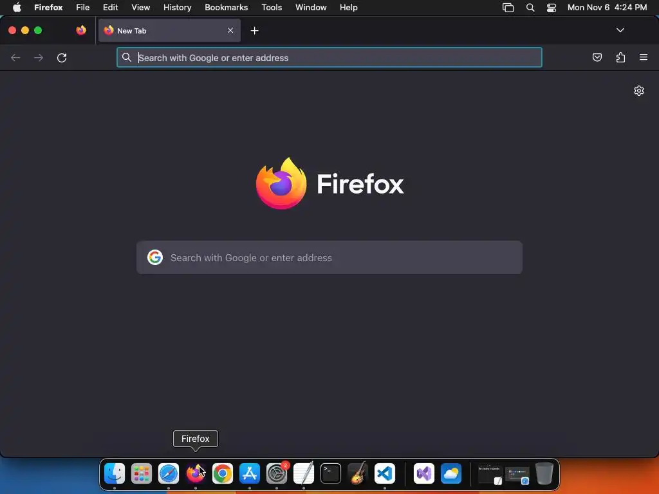Click Firefox icon in the Dock
Viewport: 659px width, 494px height.
point(196,473)
